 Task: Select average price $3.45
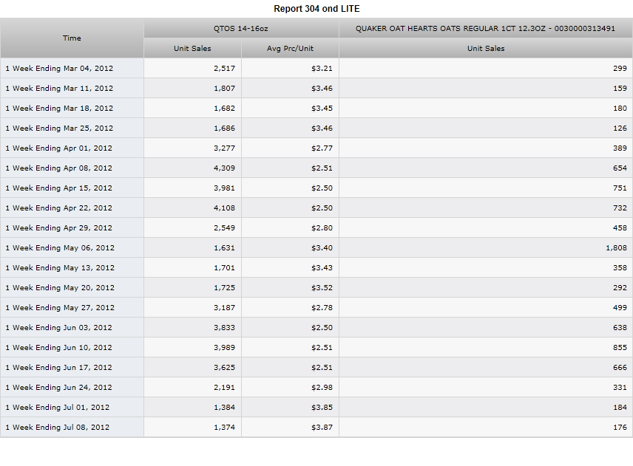pos(322,109)
